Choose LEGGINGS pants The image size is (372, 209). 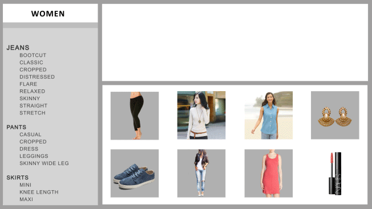[x=34, y=156]
